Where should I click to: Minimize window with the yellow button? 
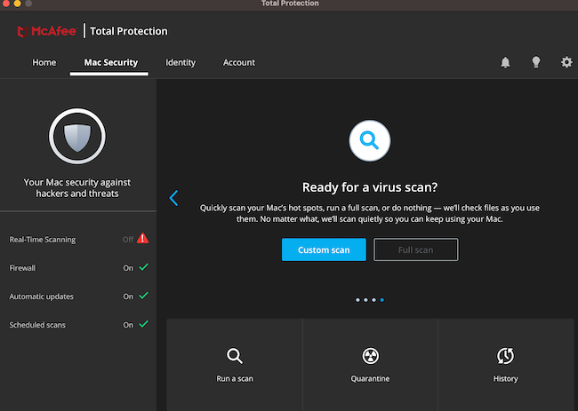click(17, 4)
